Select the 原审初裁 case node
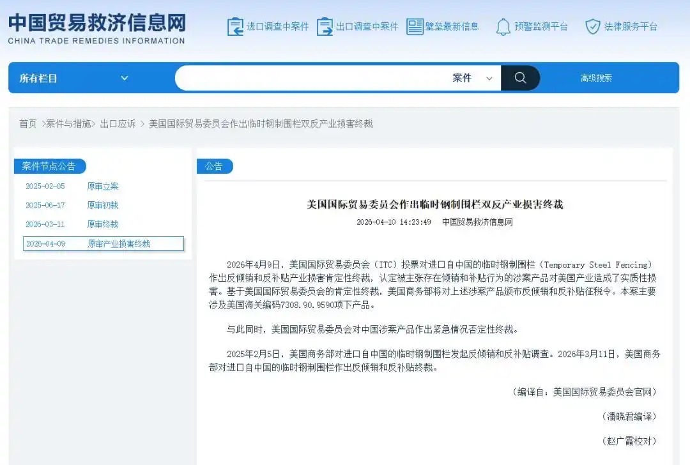The height and width of the screenshot is (465, 690). [103, 206]
